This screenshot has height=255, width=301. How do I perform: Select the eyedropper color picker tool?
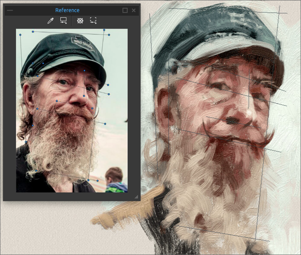pyautogui.click(x=50, y=20)
